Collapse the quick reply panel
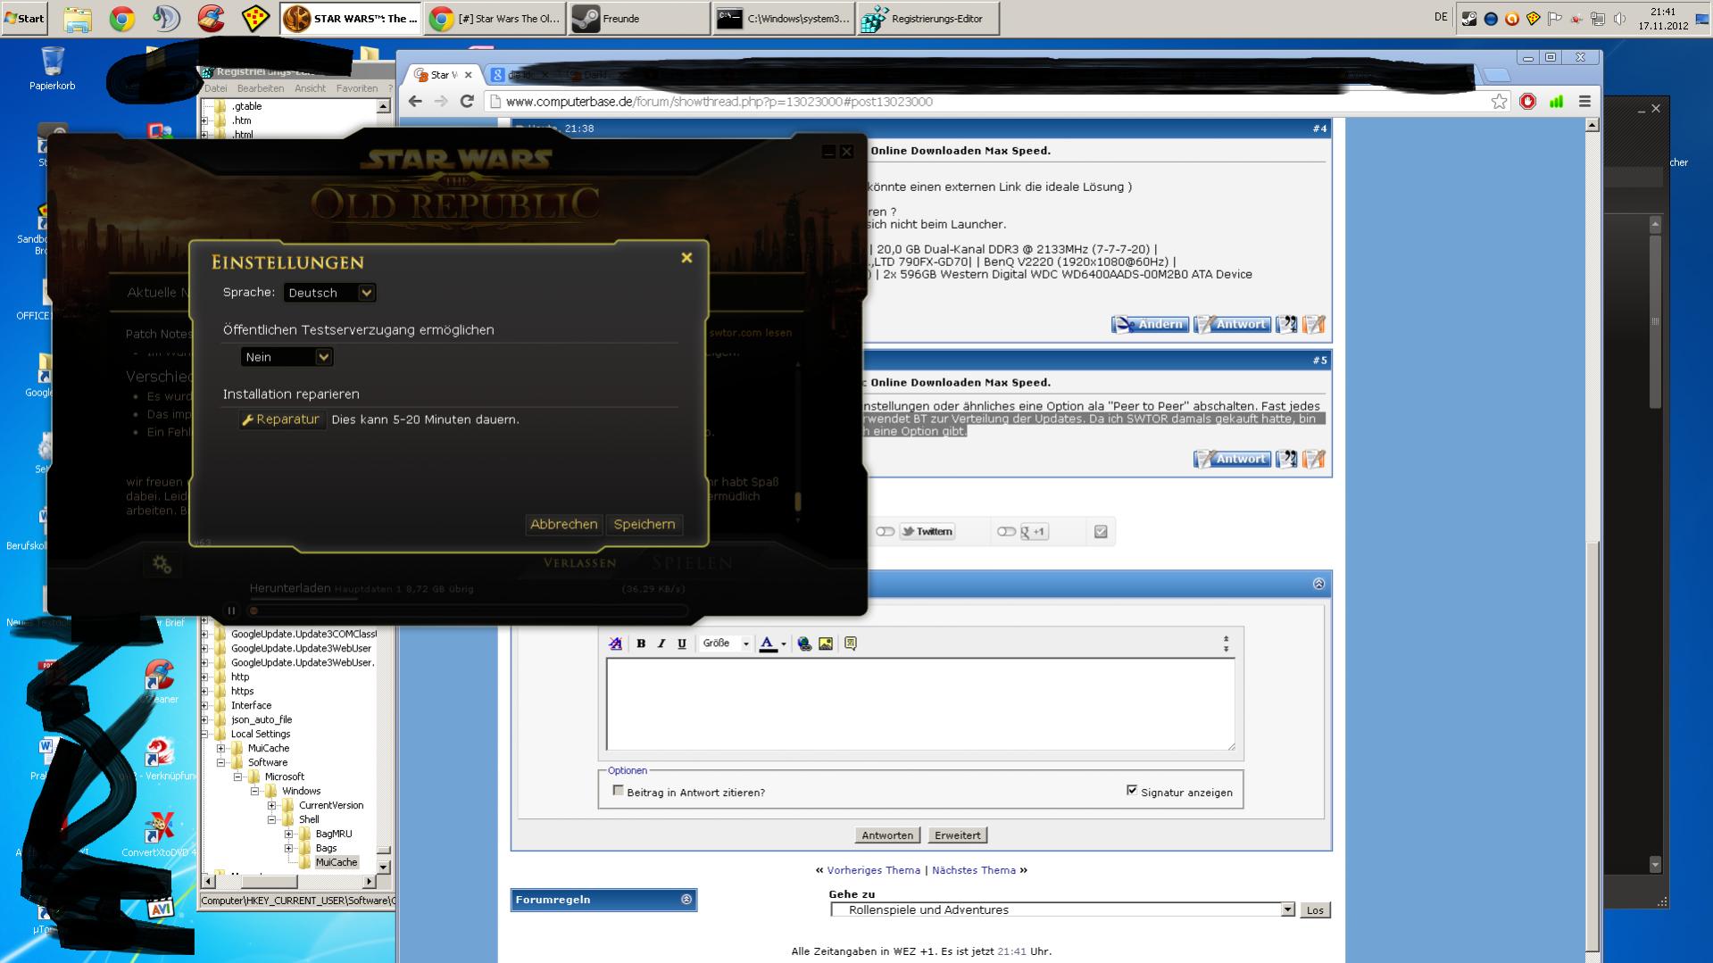Viewport: 1713px width, 963px height. point(1318,584)
